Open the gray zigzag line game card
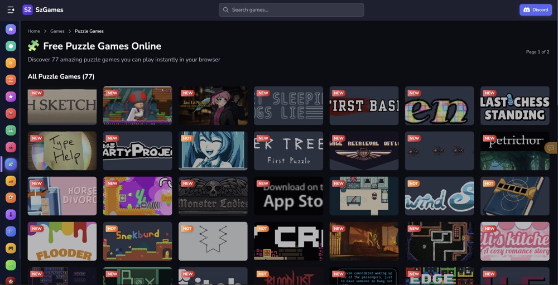Viewport: 558px width, 285px height. 213,241
